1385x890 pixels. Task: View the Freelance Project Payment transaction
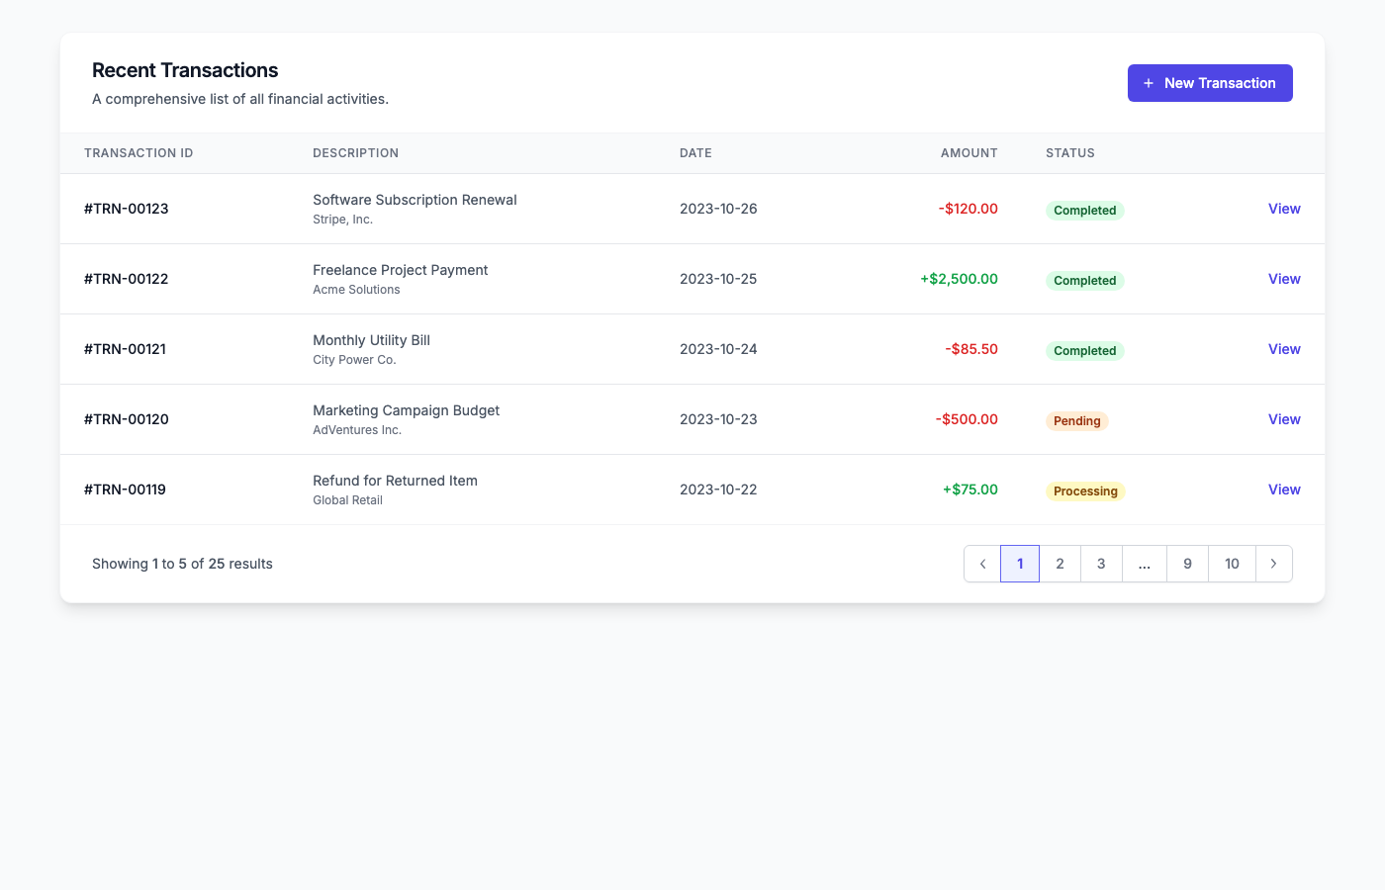1284,279
